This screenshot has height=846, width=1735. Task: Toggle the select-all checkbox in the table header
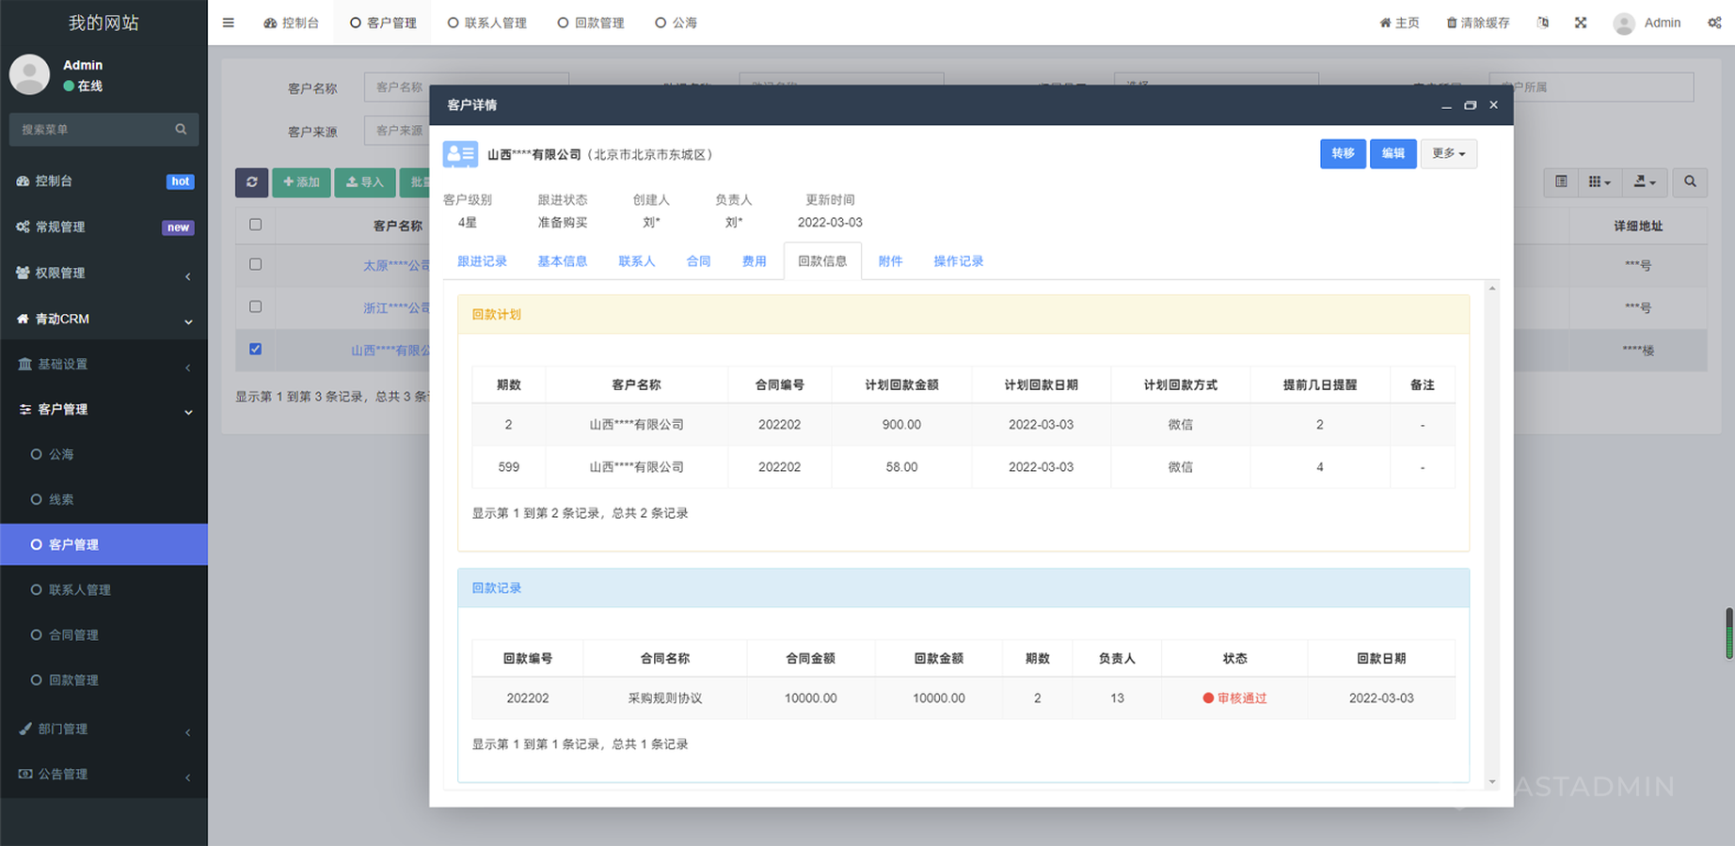tap(255, 225)
